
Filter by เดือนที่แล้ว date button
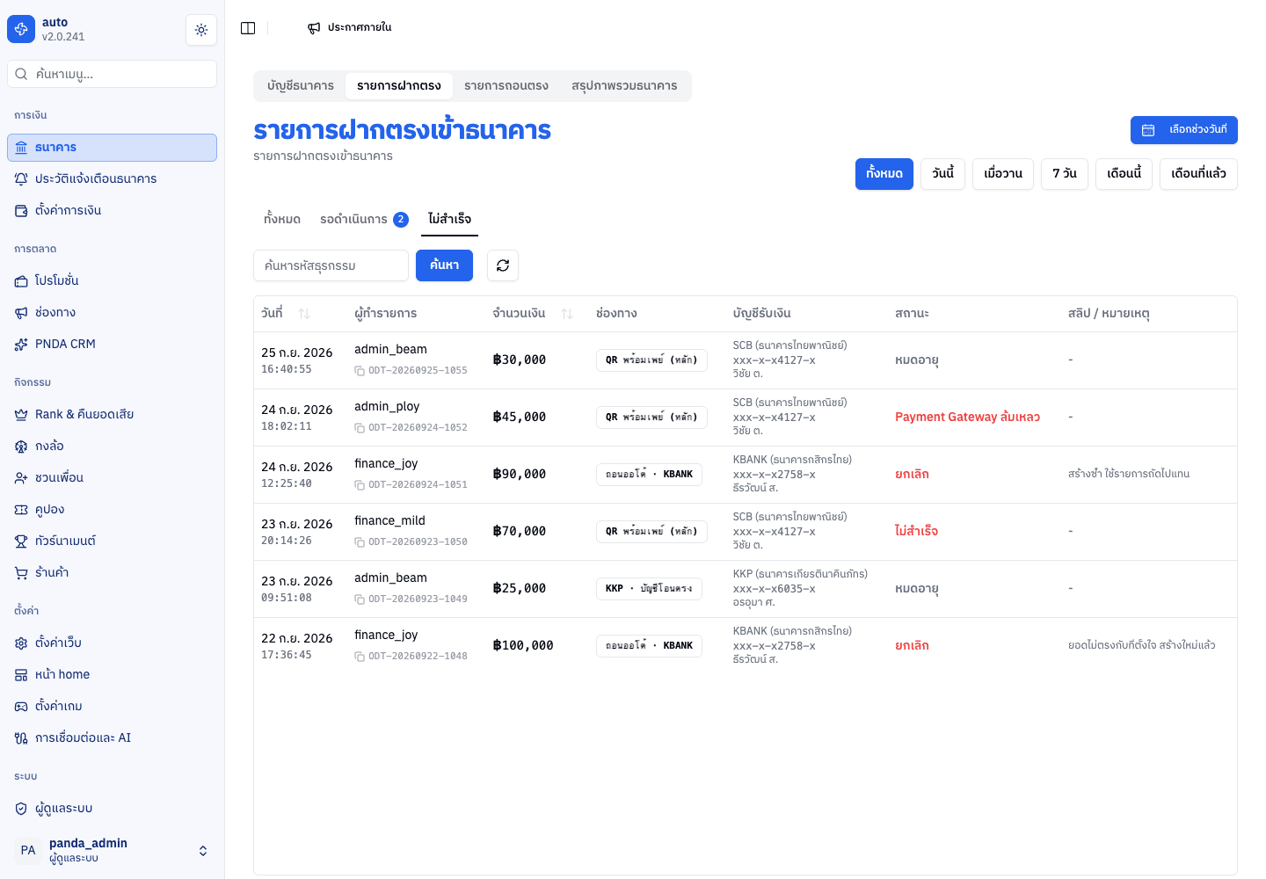(1198, 174)
